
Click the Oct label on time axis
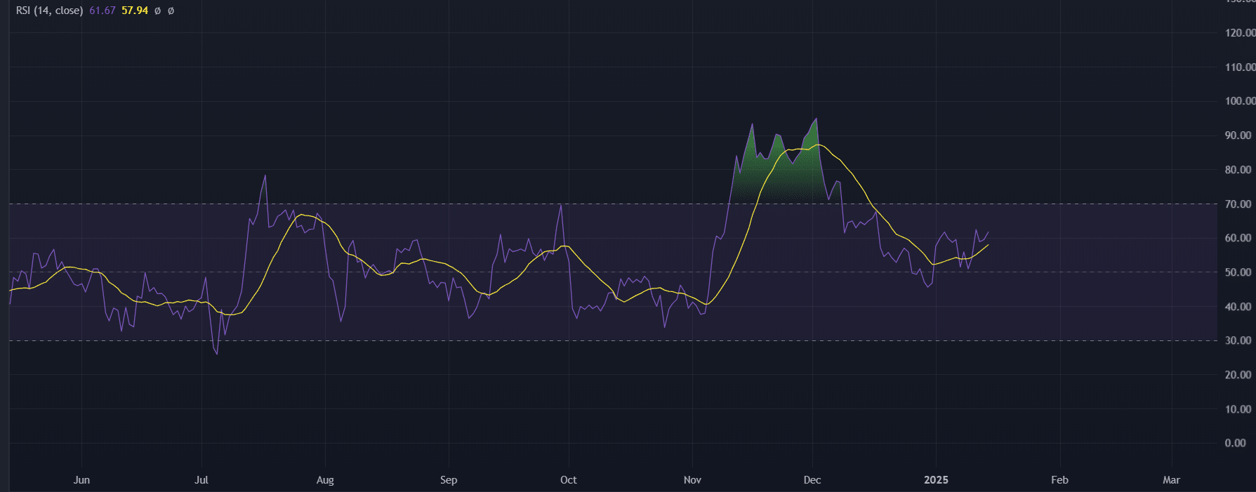569,480
